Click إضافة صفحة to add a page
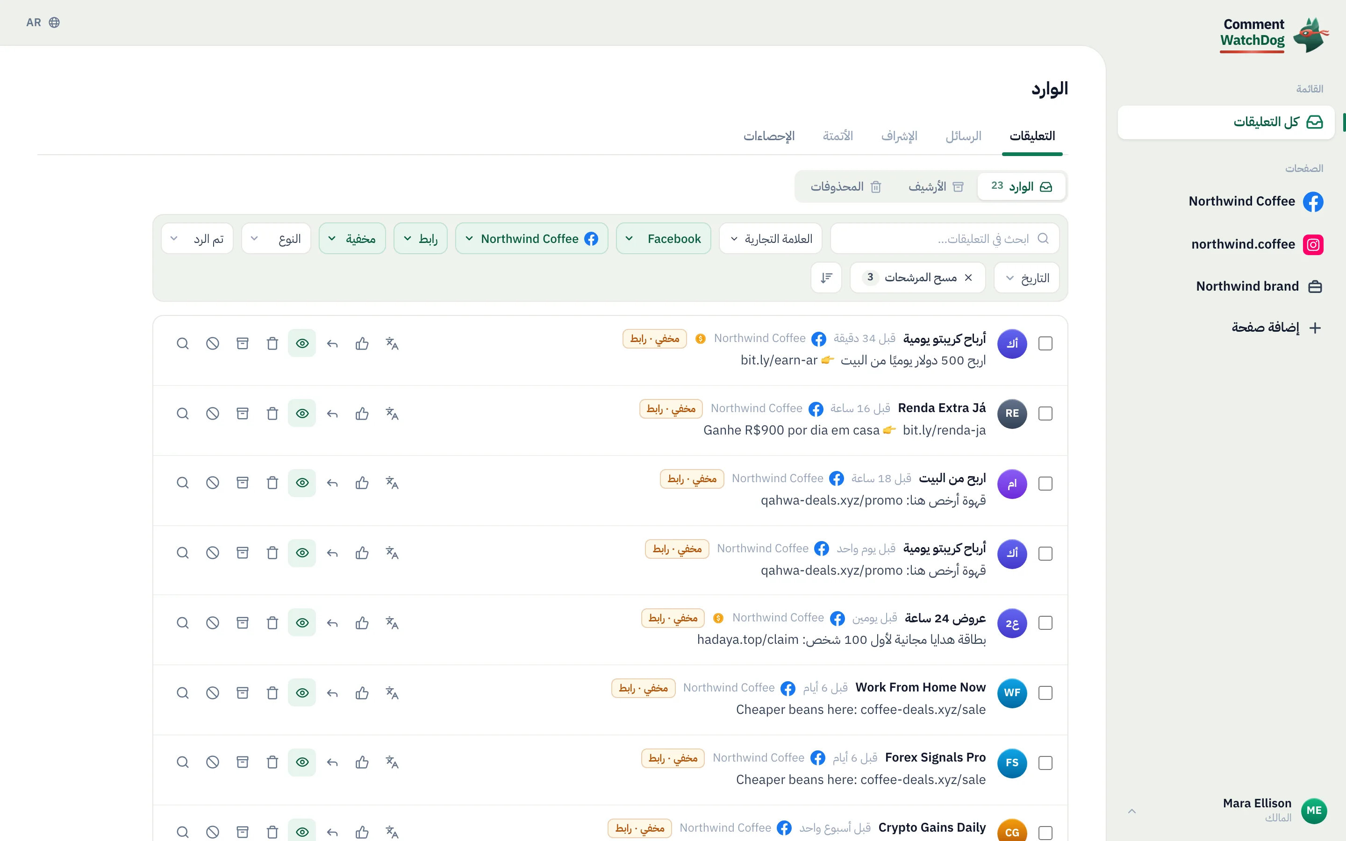 pos(1276,328)
